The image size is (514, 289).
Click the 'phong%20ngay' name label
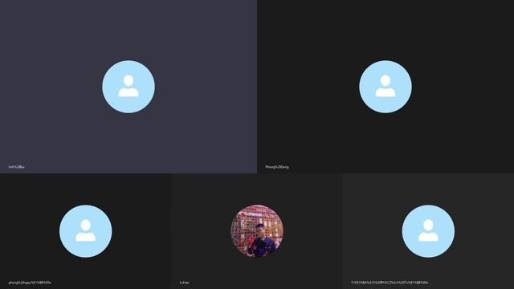click(30, 283)
